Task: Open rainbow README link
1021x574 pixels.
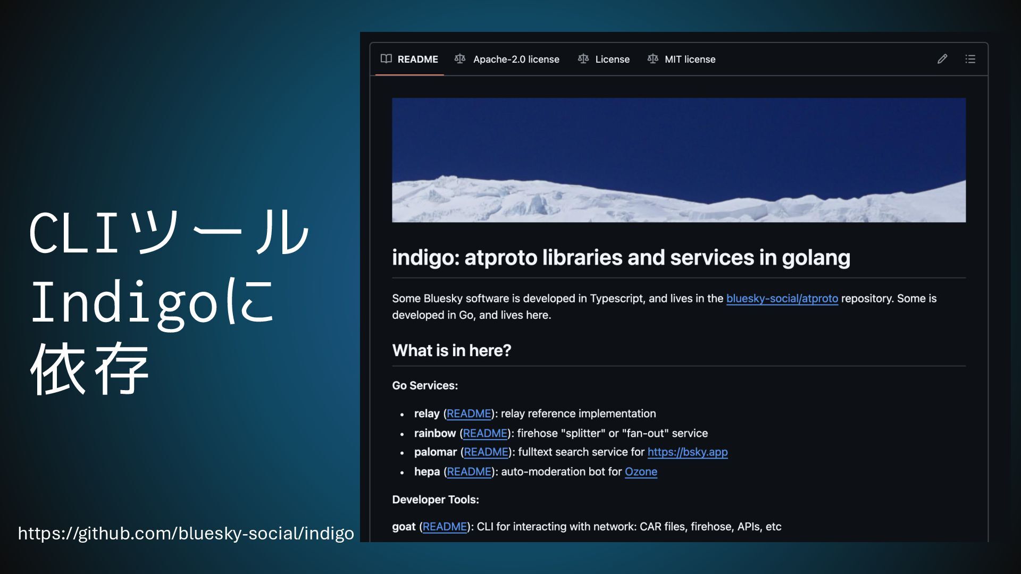Action: tap(485, 433)
